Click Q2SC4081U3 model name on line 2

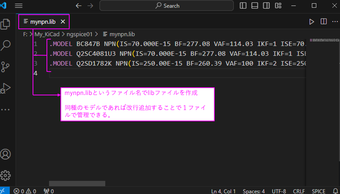tap(96, 54)
